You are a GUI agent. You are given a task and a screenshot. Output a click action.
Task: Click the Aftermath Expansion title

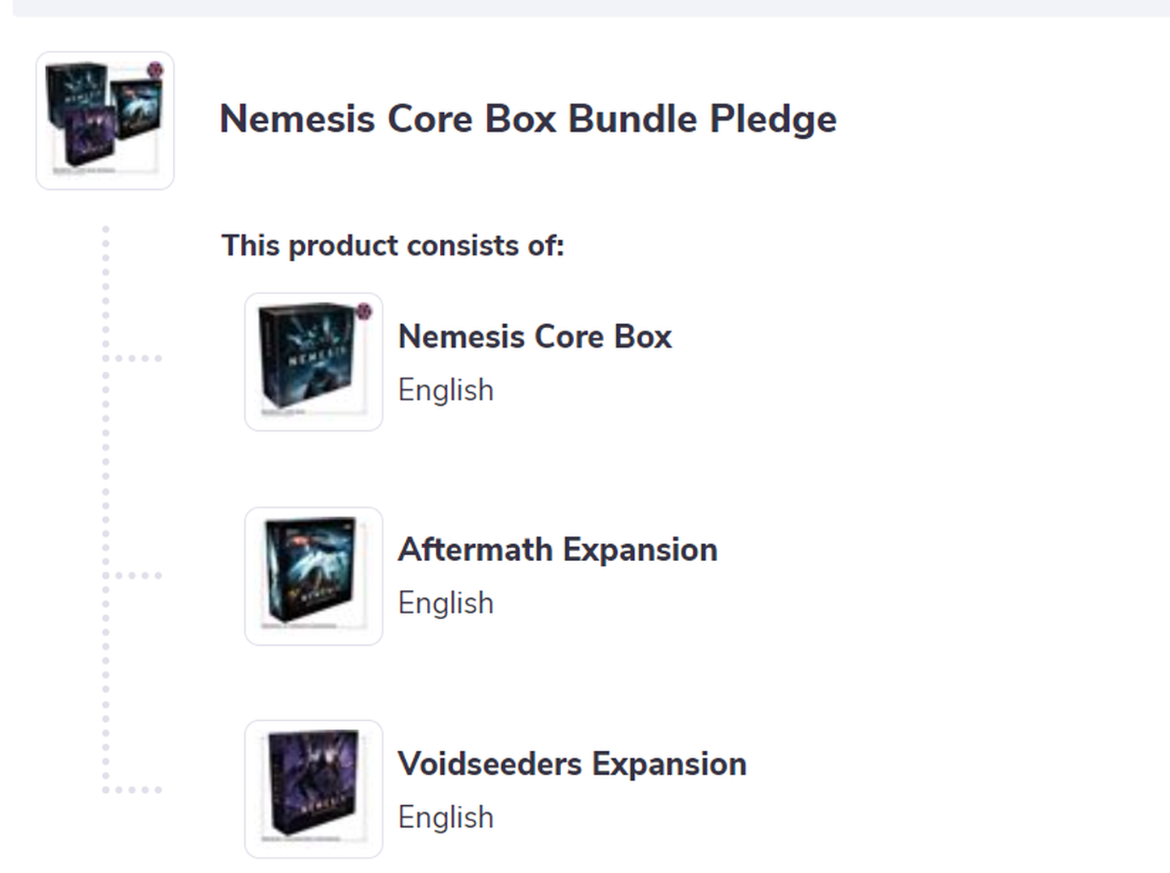[x=558, y=550]
